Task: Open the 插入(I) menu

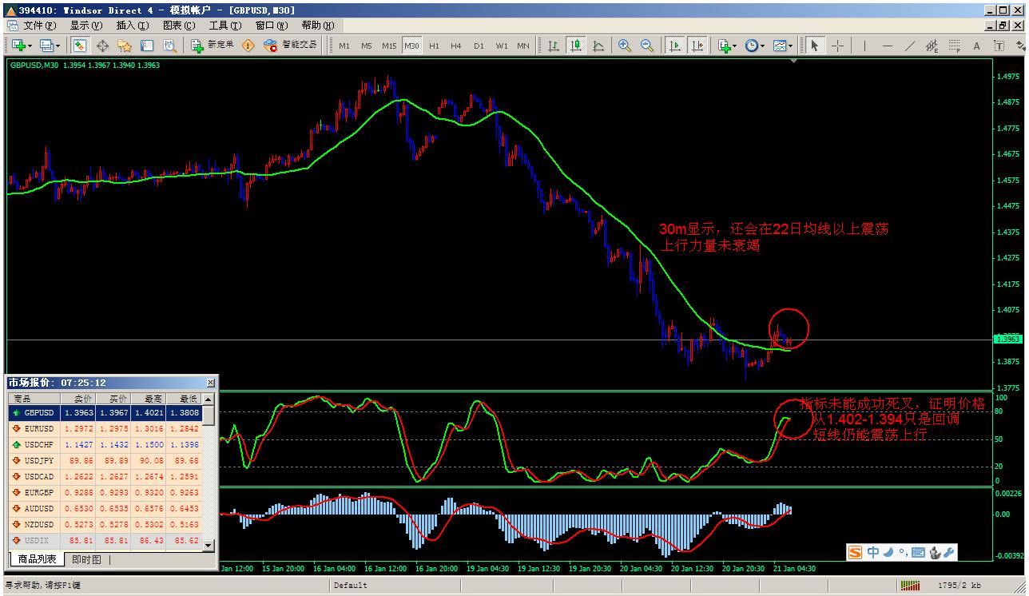Action: [x=133, y=26]
